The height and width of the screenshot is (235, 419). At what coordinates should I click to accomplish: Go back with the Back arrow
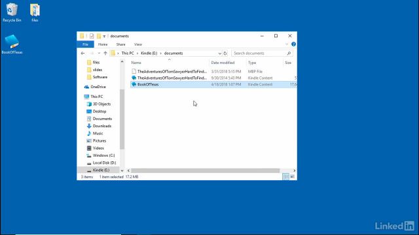coord(82,54)
